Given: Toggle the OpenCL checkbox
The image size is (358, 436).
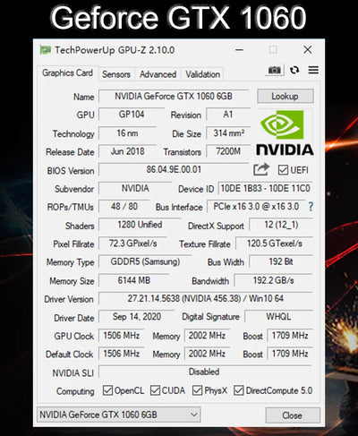Looking at the screenshot, I should (x=107, y=390).
